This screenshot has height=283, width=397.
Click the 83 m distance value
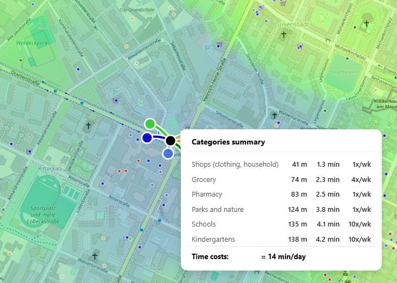tap(299, 194)
